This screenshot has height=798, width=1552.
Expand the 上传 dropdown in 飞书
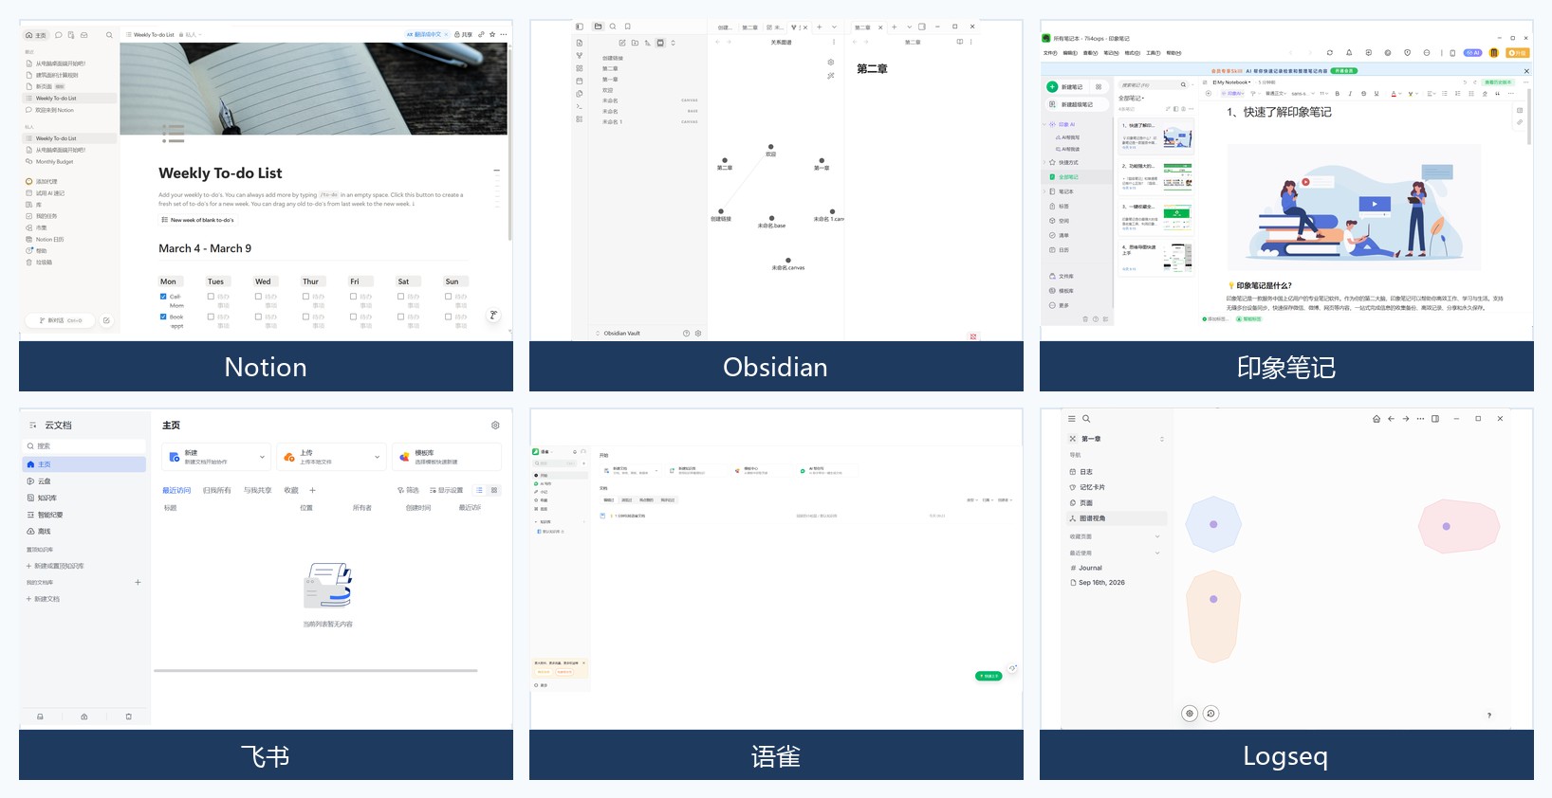pos(377,457)
